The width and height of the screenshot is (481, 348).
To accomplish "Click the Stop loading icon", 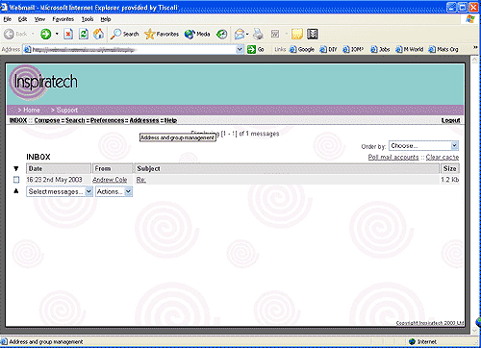I will (x=68, y=34).
